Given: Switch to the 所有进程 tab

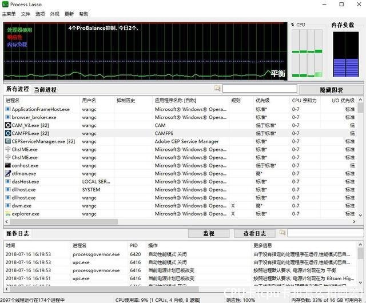Looking at the screenshot, I should (x=17, y=89).
